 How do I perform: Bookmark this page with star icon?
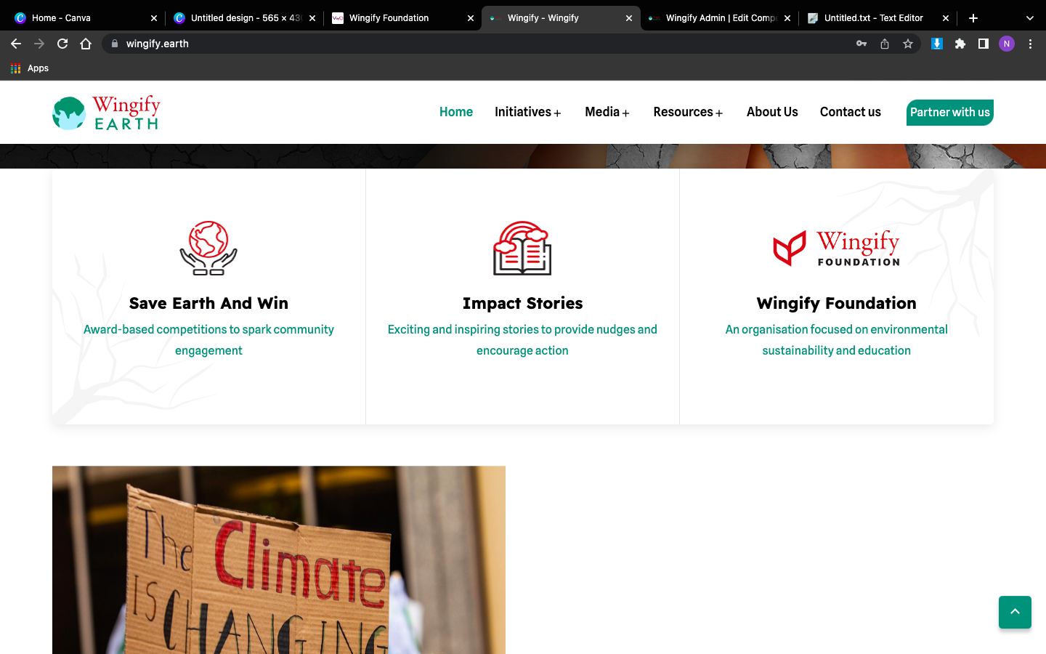tap(908, 44)
